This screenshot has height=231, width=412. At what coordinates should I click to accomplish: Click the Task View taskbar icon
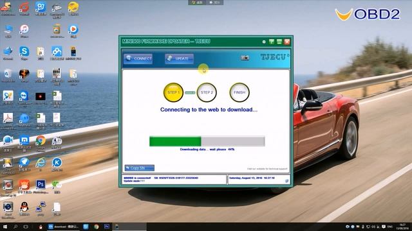click(x=26, y=227)
